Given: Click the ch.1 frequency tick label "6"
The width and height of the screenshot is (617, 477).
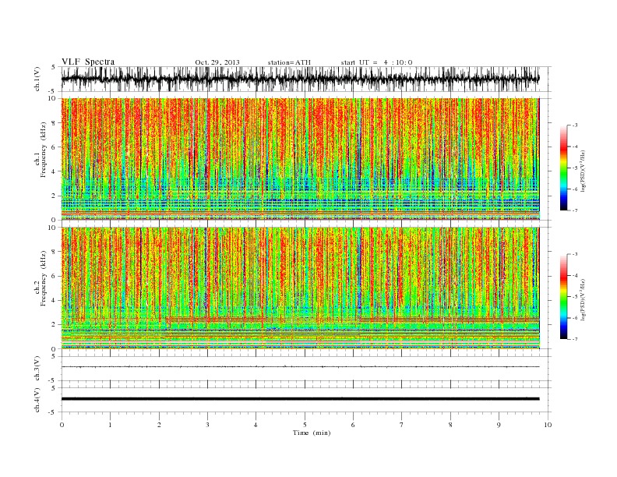Looking at the screenshot, I should pos(54,147).
